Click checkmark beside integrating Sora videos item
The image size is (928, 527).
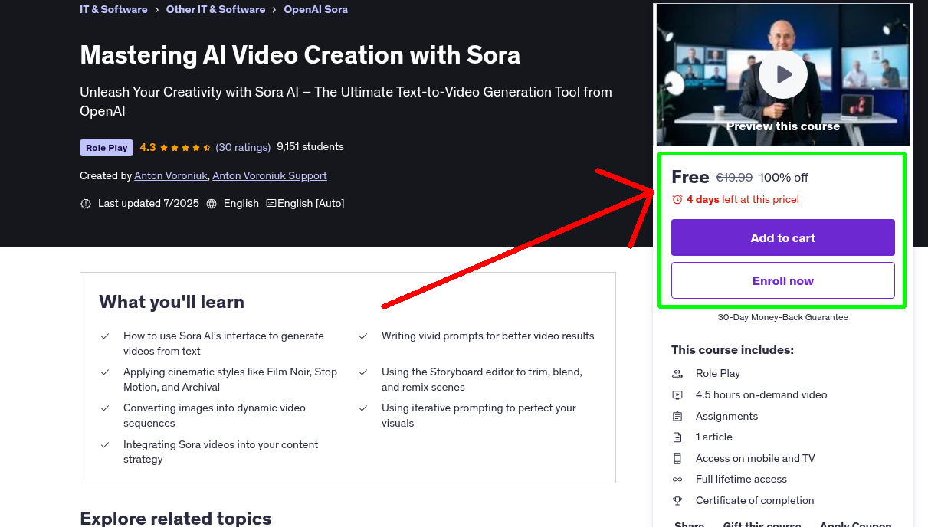pos(105,444)
